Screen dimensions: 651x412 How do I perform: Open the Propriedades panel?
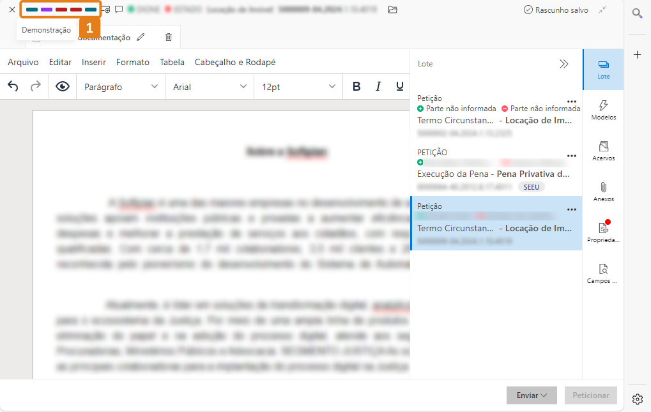[603, 233]
